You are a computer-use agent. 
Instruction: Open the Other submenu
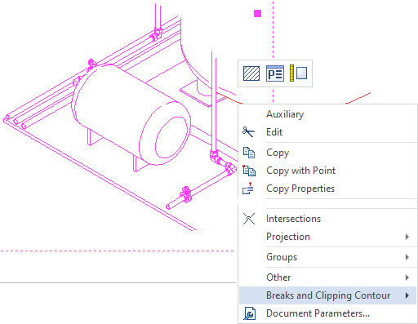point(327,277)
